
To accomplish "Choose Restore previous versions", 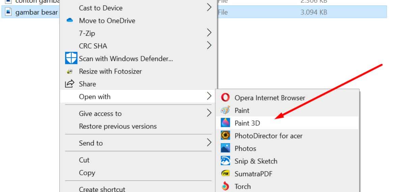I will click(117, 126).
